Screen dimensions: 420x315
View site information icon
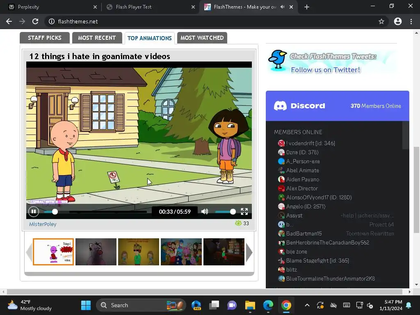52,21
